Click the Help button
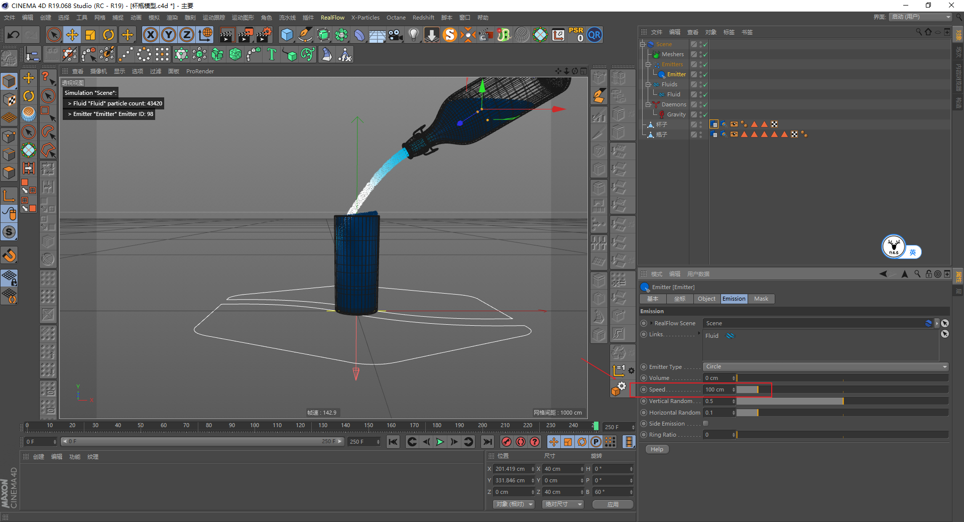Screen dimensions: 964x522 (x=657, y=449)
